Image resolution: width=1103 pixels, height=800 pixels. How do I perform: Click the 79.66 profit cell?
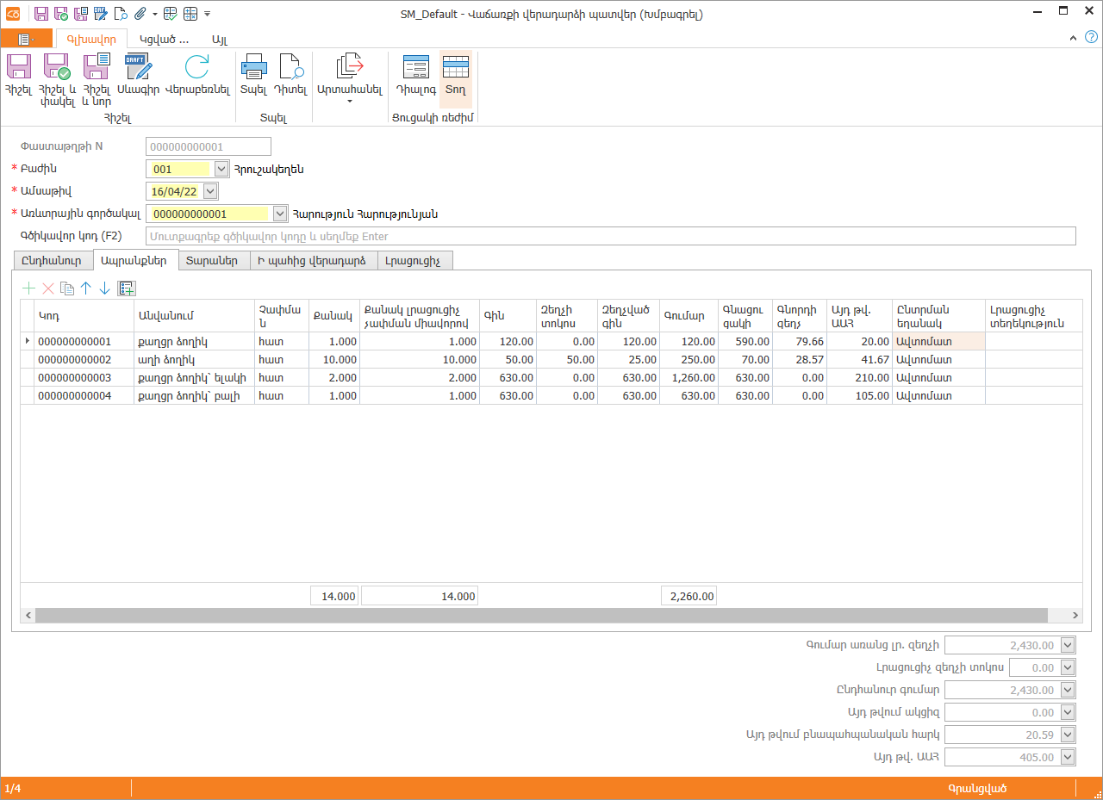[800, 341]
